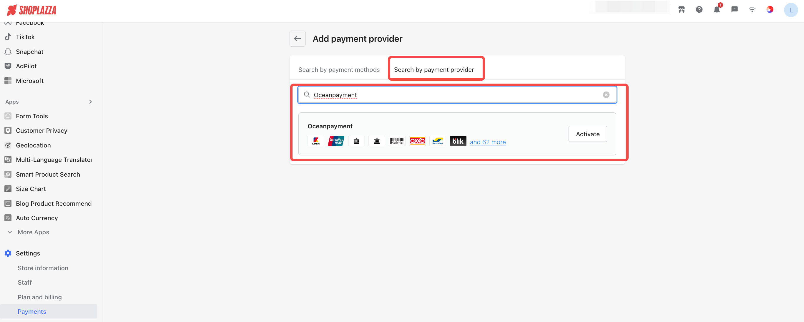The width and height of the screenshot is (804, 322).
Task: Click the wifi network status icon
Action: click(x=752, y=10)
